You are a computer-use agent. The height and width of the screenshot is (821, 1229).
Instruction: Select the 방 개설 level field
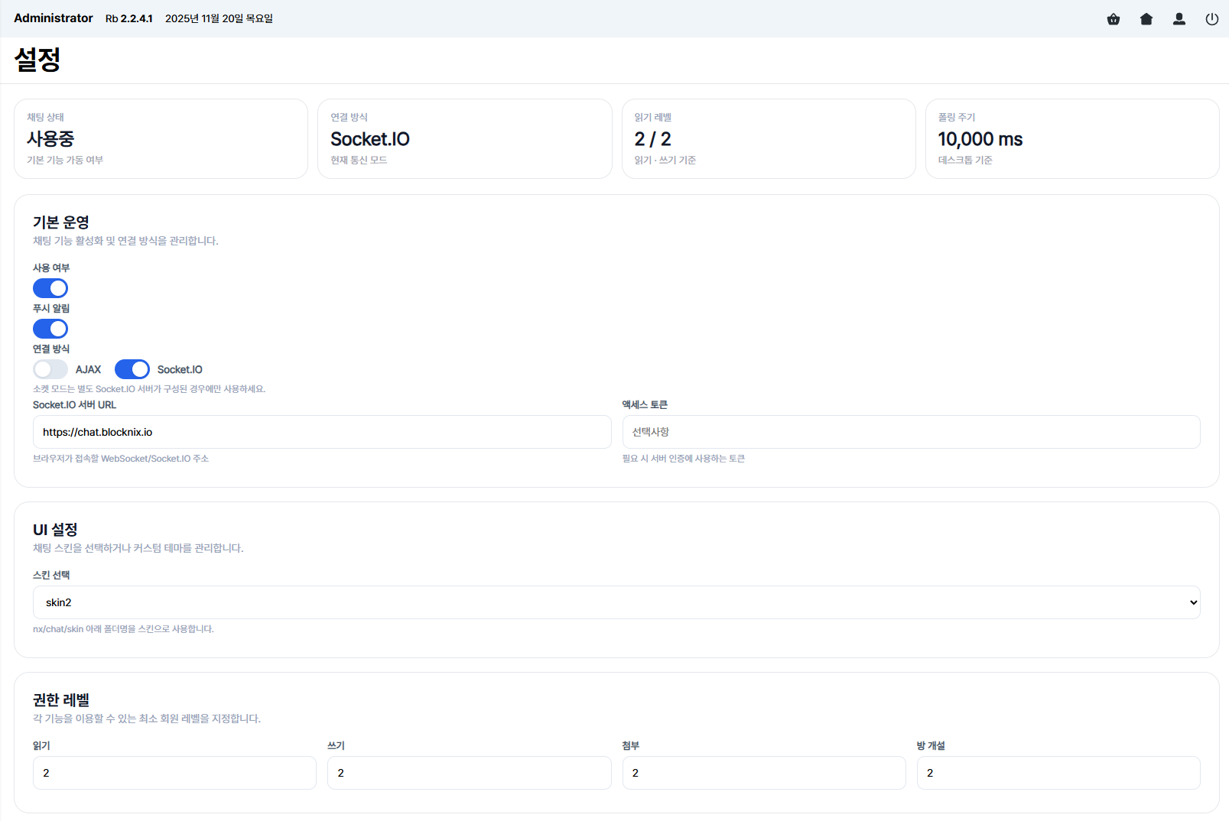(1058, 773)
